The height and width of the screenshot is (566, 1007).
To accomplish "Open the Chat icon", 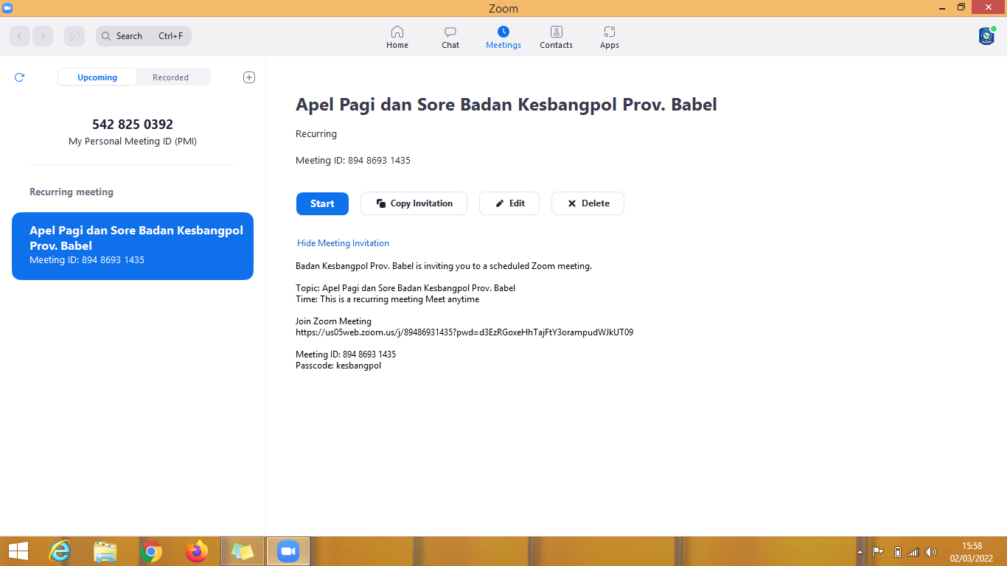I will coord(450,32).
